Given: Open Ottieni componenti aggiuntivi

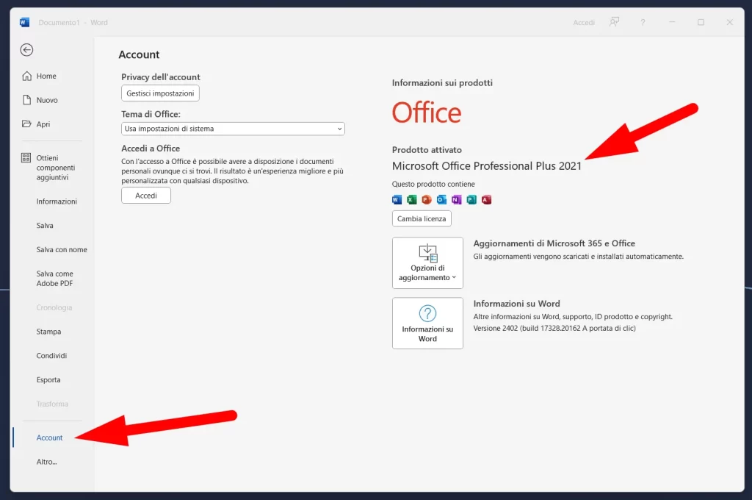Looking at the screenshot, I should click(x=56, y=168).
